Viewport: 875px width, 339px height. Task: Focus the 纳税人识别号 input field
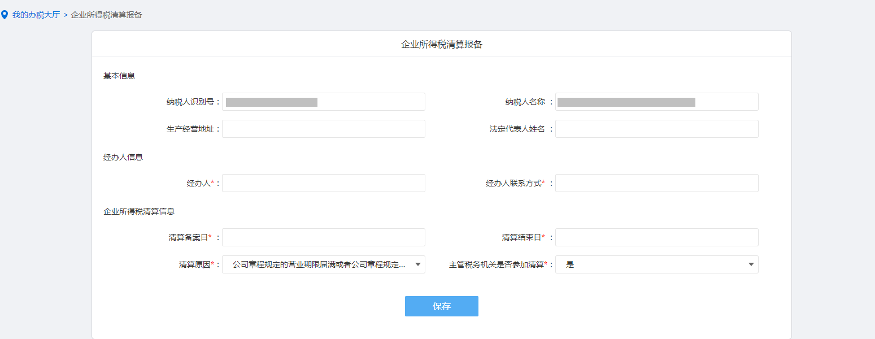click(x=323, y=102)
